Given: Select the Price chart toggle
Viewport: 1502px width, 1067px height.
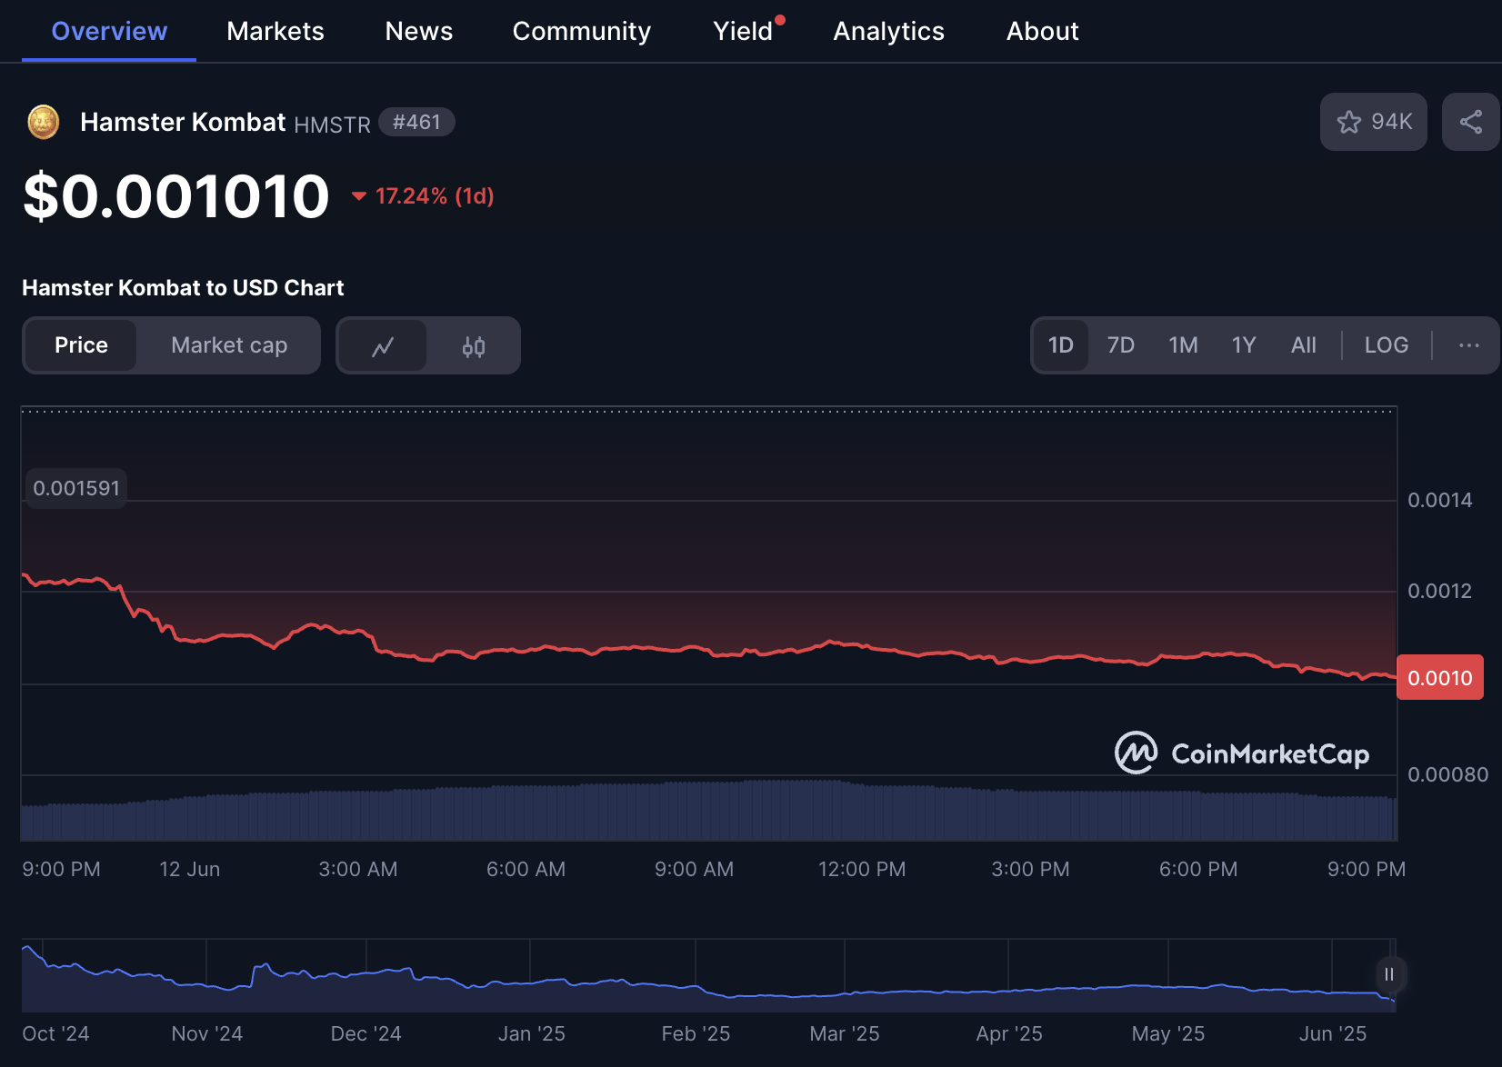Looking at the screenshot, I should pyautogui.click(x=81, y=345).
